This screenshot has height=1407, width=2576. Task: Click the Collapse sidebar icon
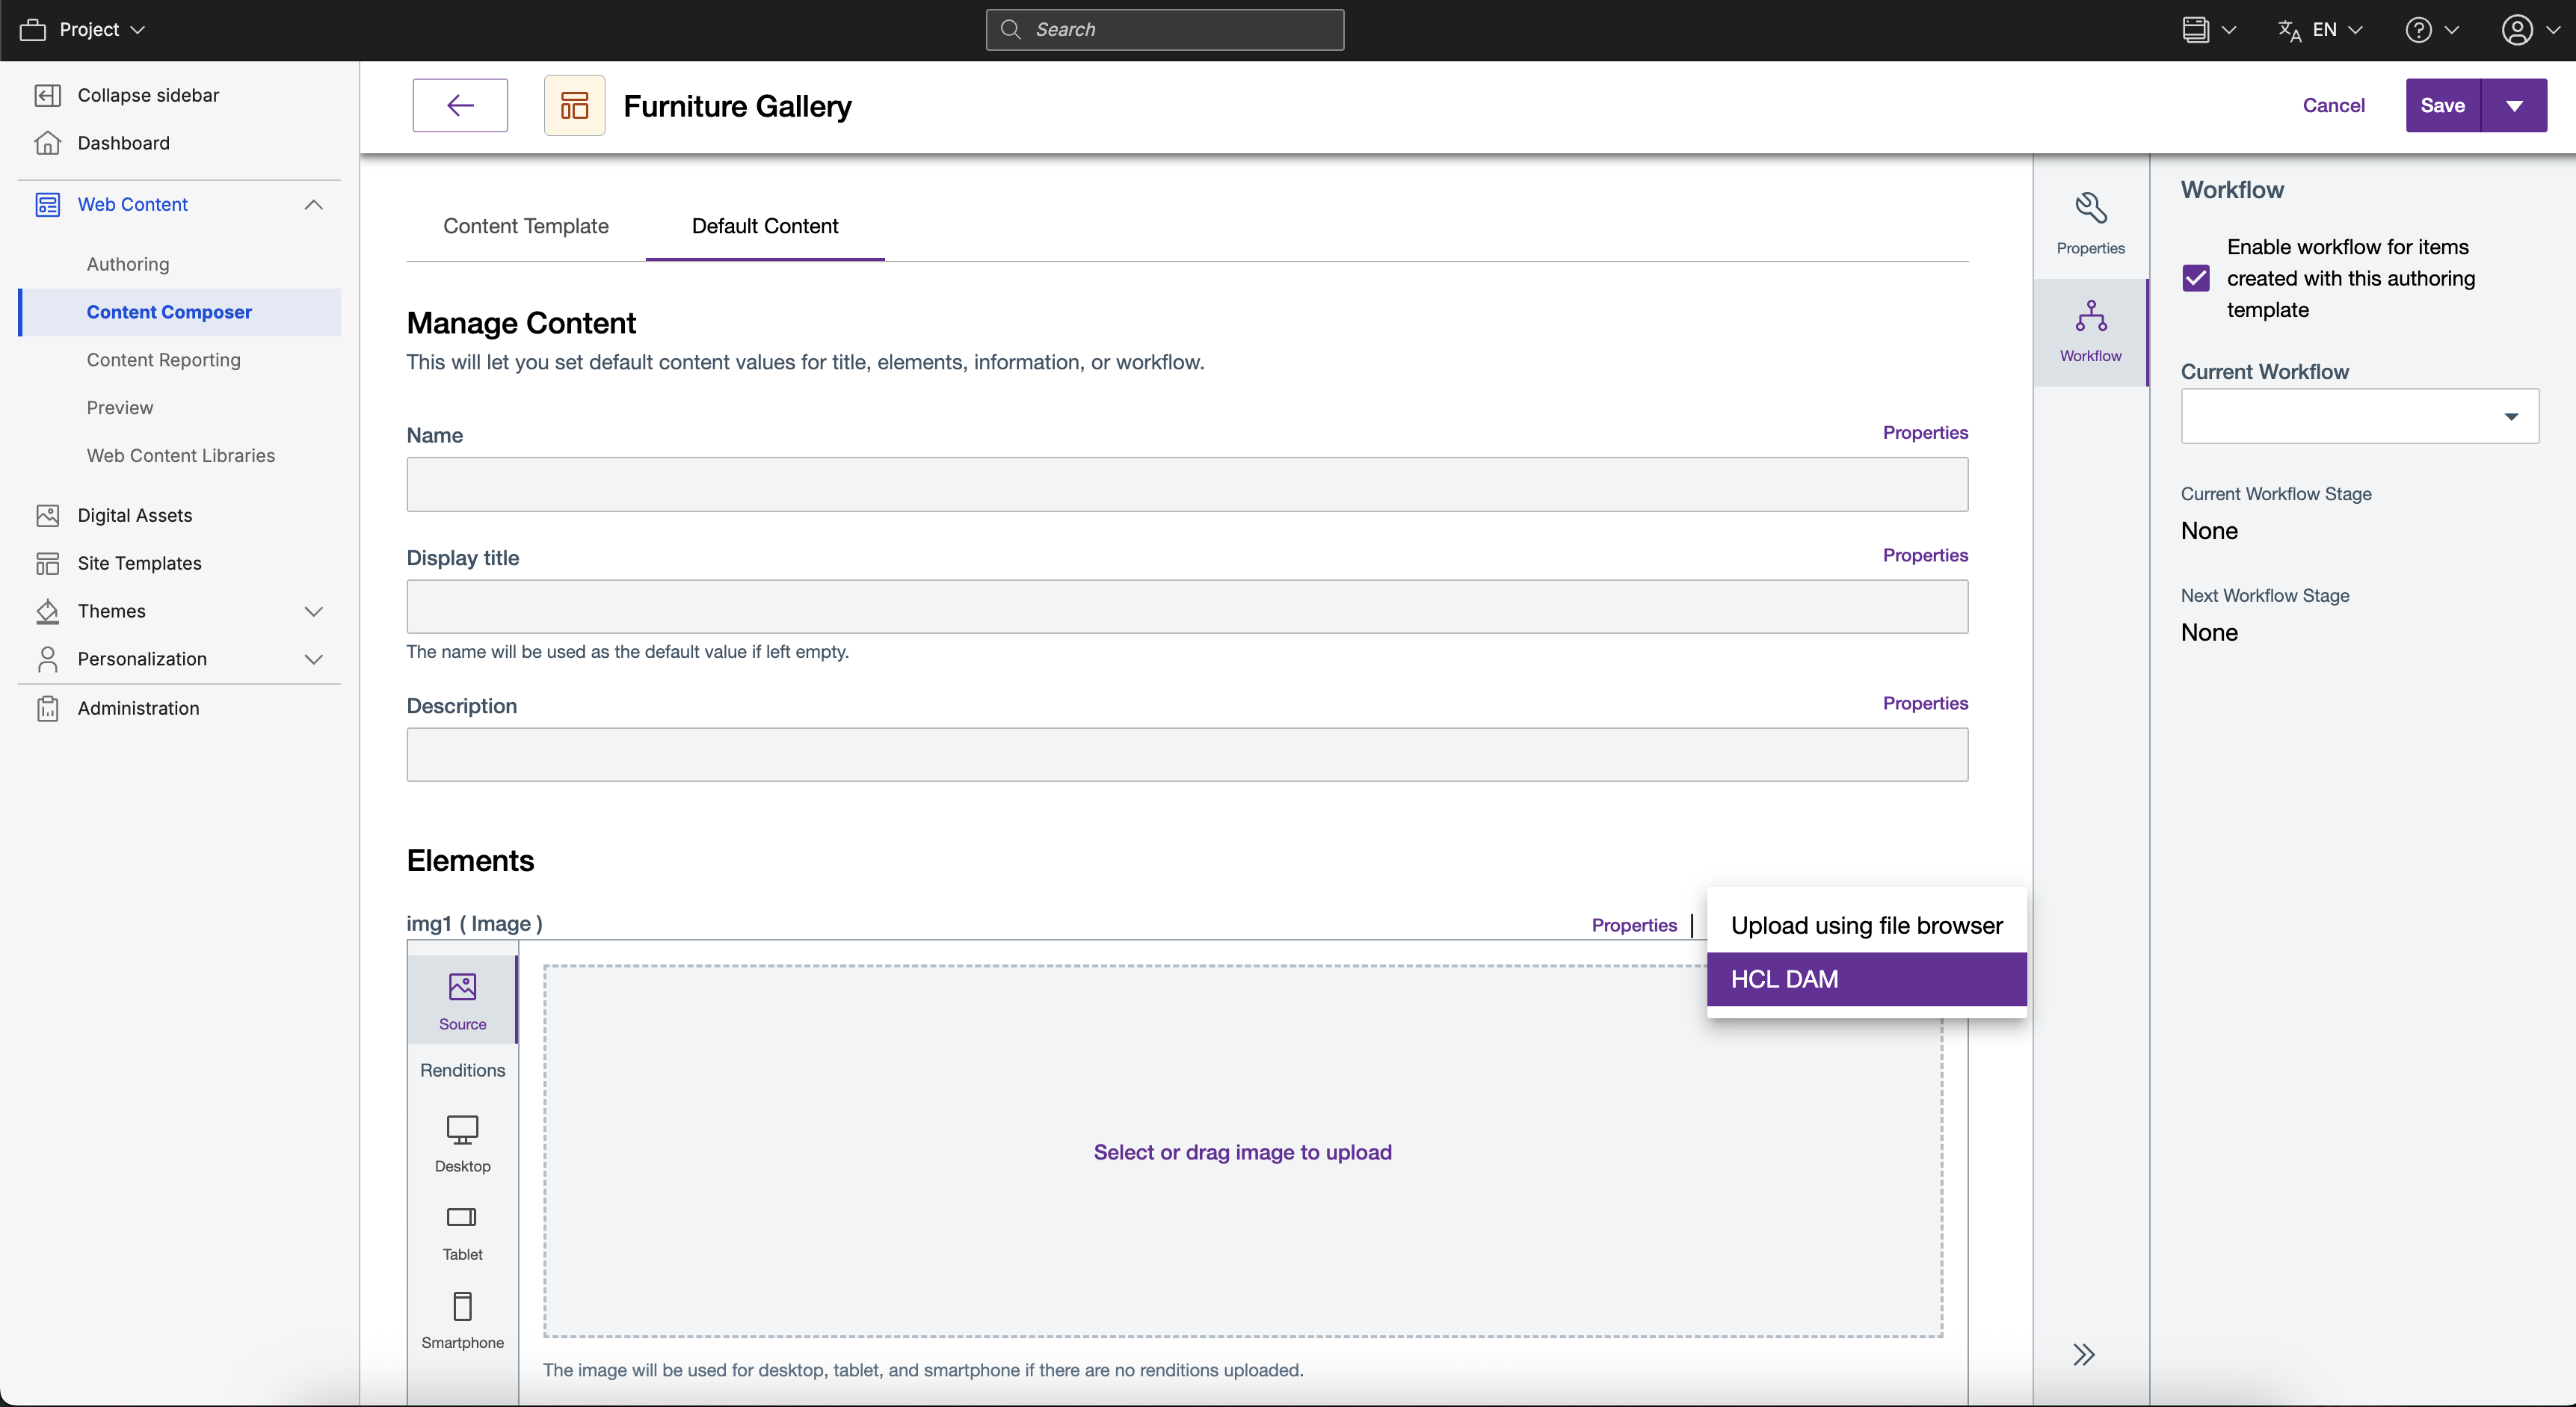click(48, 95)
